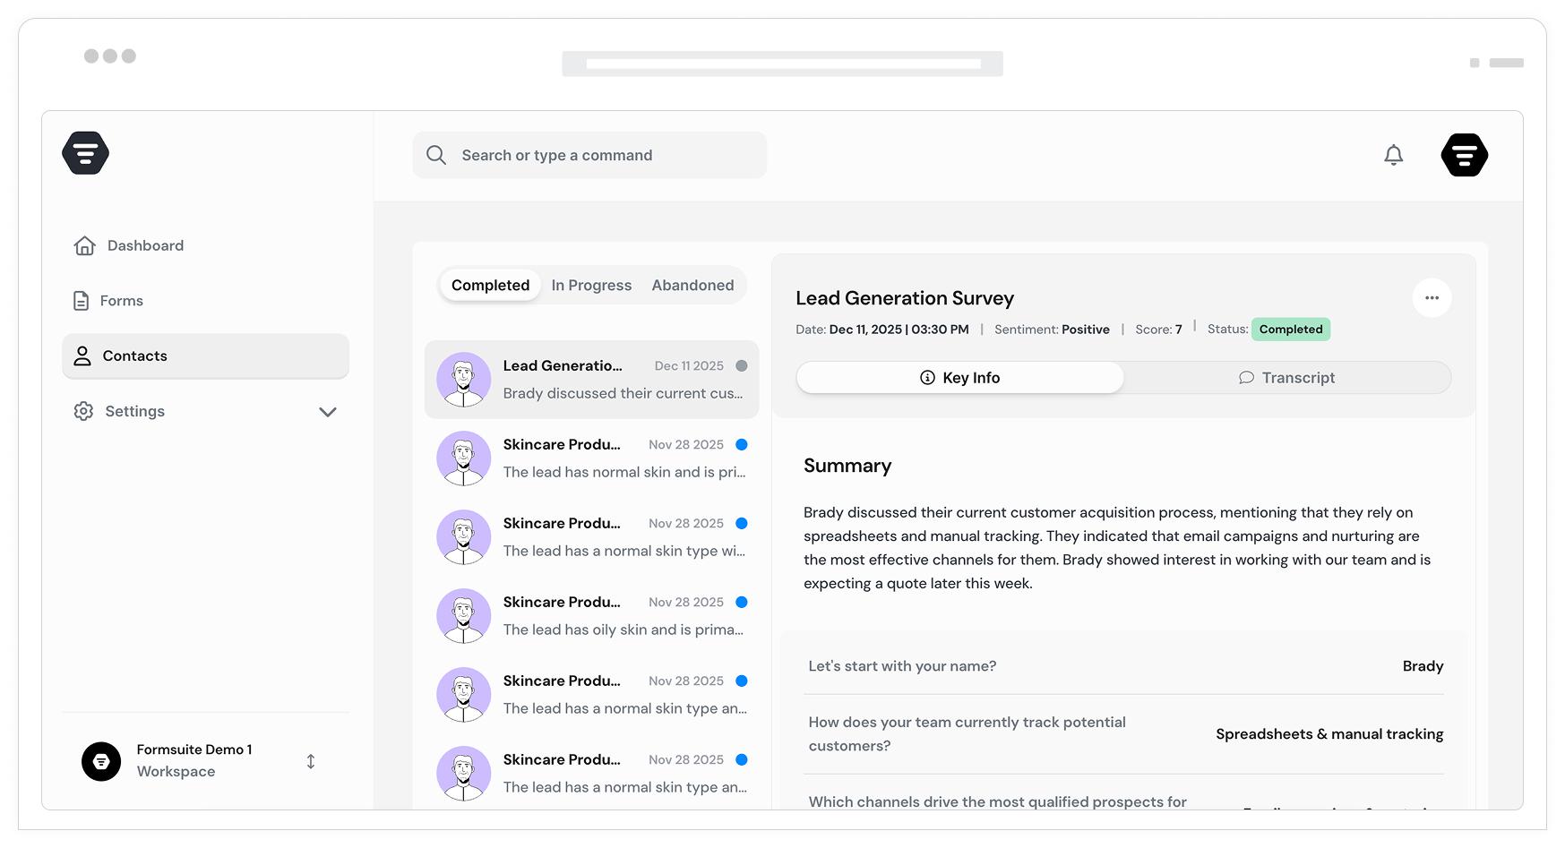Select the Completed filter tab
Screen dimensions: 1565x848
coord(490,286)
